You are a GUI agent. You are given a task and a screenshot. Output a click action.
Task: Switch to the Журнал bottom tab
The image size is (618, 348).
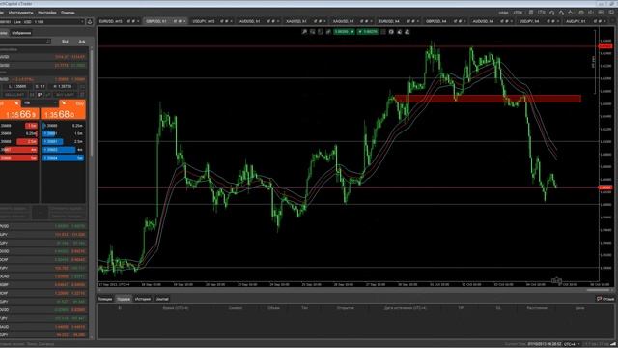point(162,299)
